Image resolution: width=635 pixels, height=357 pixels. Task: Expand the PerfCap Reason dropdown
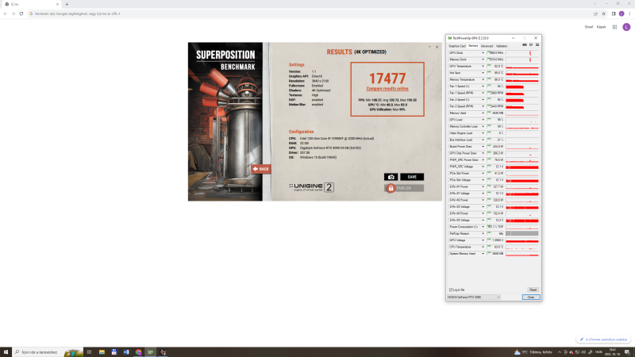[x=483, y=233]
